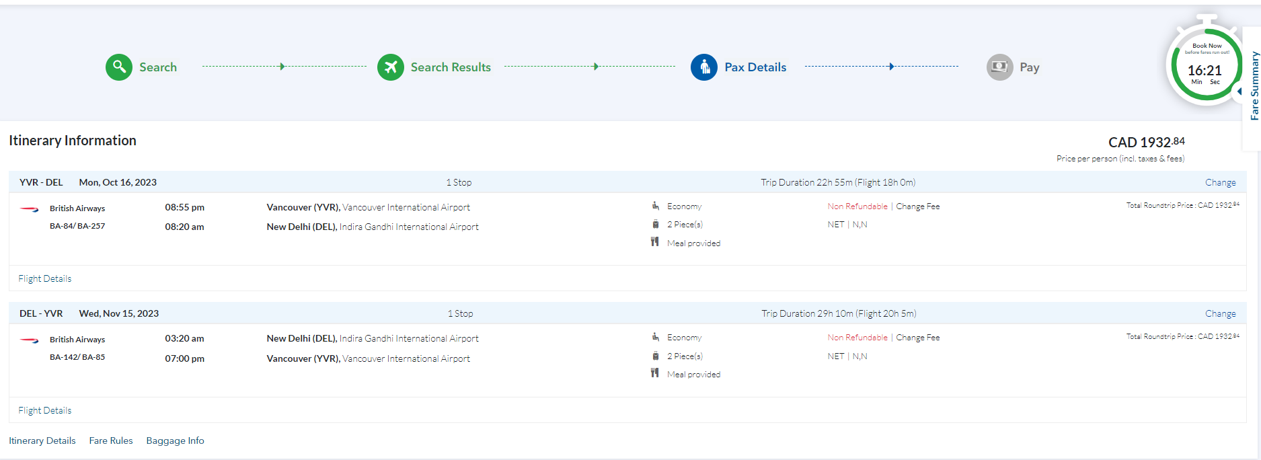This screenshot has width=1261, height=460.
Task: Click British Airways logo on DEL-YVR flight
Action: [x=30, y=340]
